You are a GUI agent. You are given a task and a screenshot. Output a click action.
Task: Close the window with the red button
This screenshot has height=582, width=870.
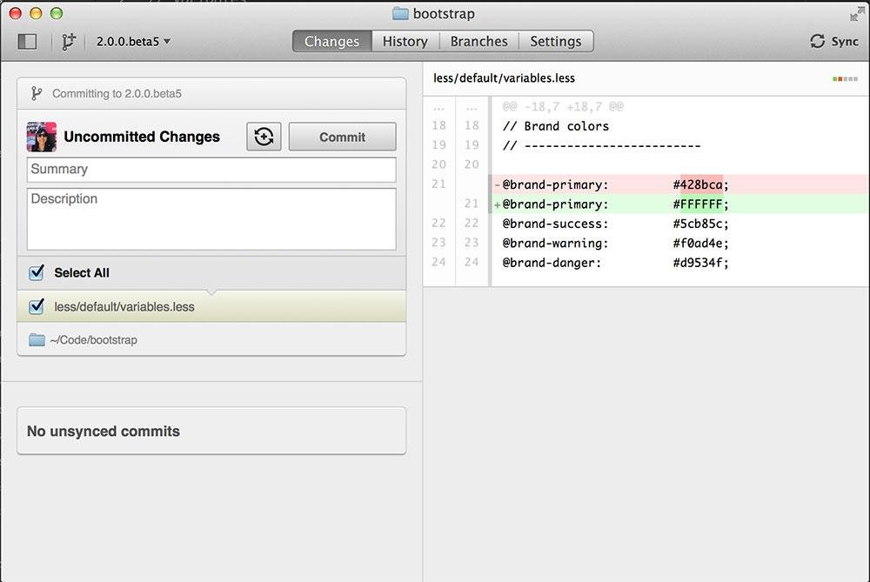(16, 13)
